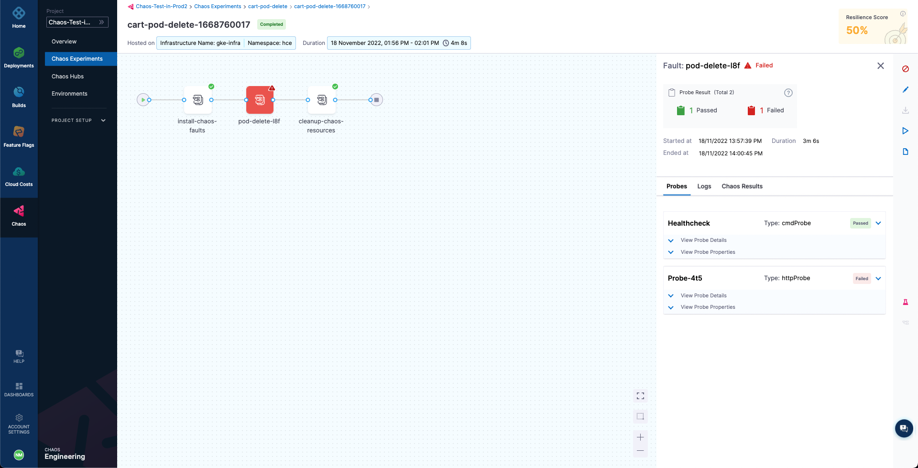Zoom in on the workflow canvas
Image resolution: width=918 pixels, height=468 pixels.
coord(640,437)
